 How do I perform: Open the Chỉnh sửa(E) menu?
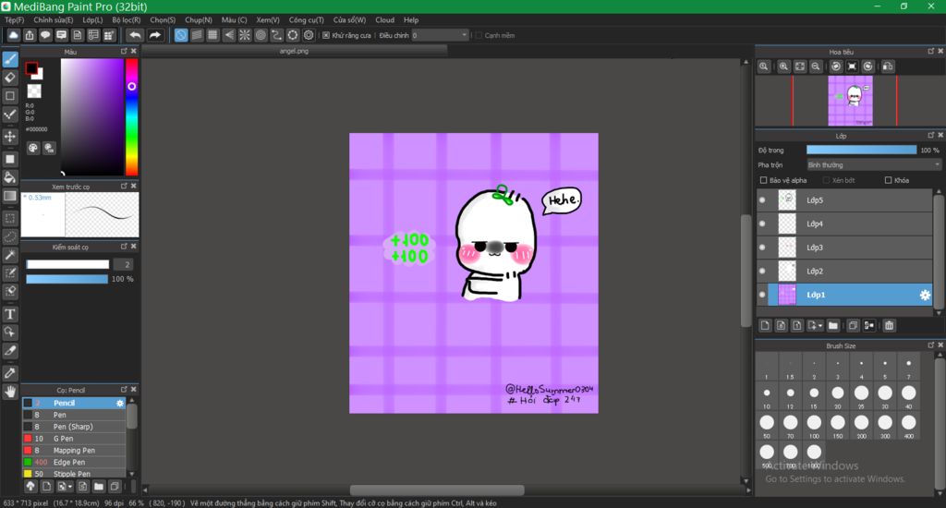tap(53, 20)
